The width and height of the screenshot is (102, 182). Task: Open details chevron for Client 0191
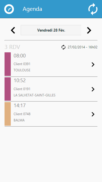pyautogui.click(x=93, y=89)
